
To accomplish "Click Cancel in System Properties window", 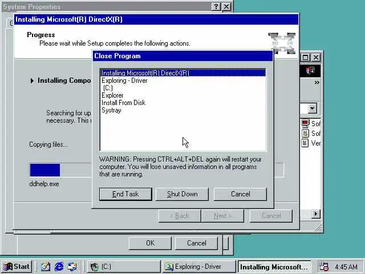I will tap(196, 243).
